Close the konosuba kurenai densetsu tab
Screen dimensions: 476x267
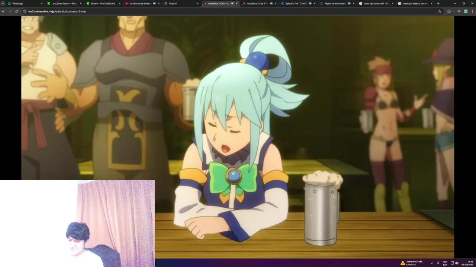tap(432, 3)
